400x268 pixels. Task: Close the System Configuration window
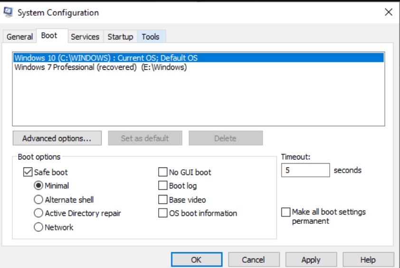pyautogui.click(x=388, y=13)
